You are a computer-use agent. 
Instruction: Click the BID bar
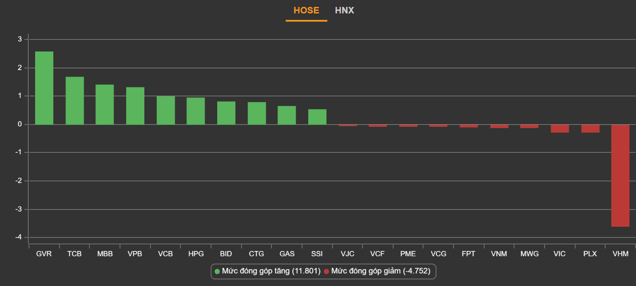click(x=226, y=113)
